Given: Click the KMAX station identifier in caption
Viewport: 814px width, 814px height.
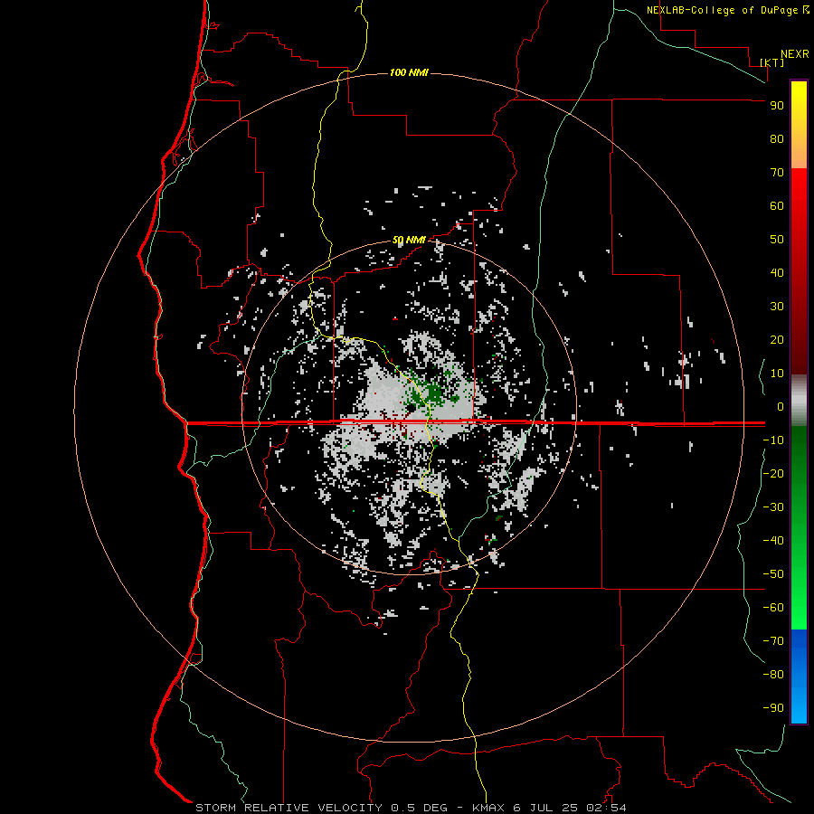Looking at the screenshot, I should click(x=490, y=808).
